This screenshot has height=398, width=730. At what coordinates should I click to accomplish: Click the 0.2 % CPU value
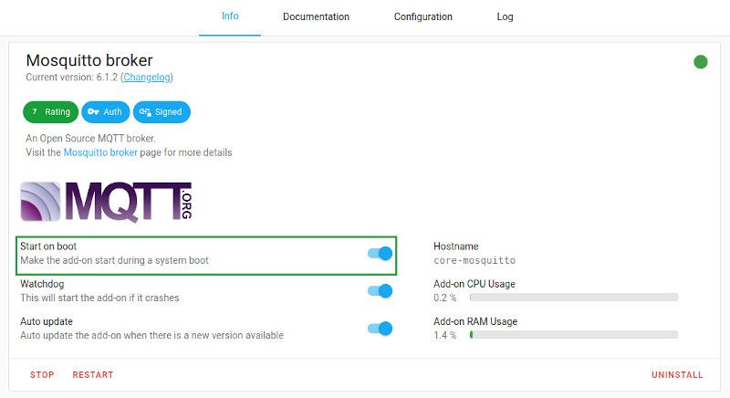point(445,298)
